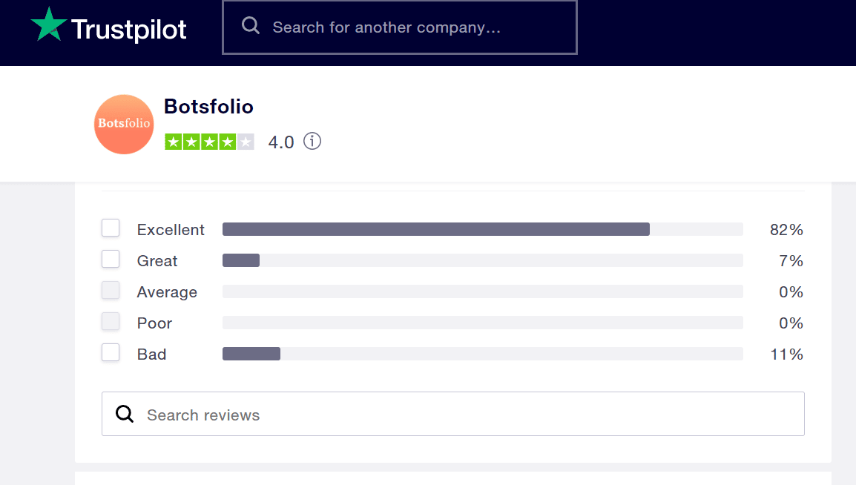
Task: Click the company search magnifier icon
Action: pyautogui.click(x=251, y=26)
